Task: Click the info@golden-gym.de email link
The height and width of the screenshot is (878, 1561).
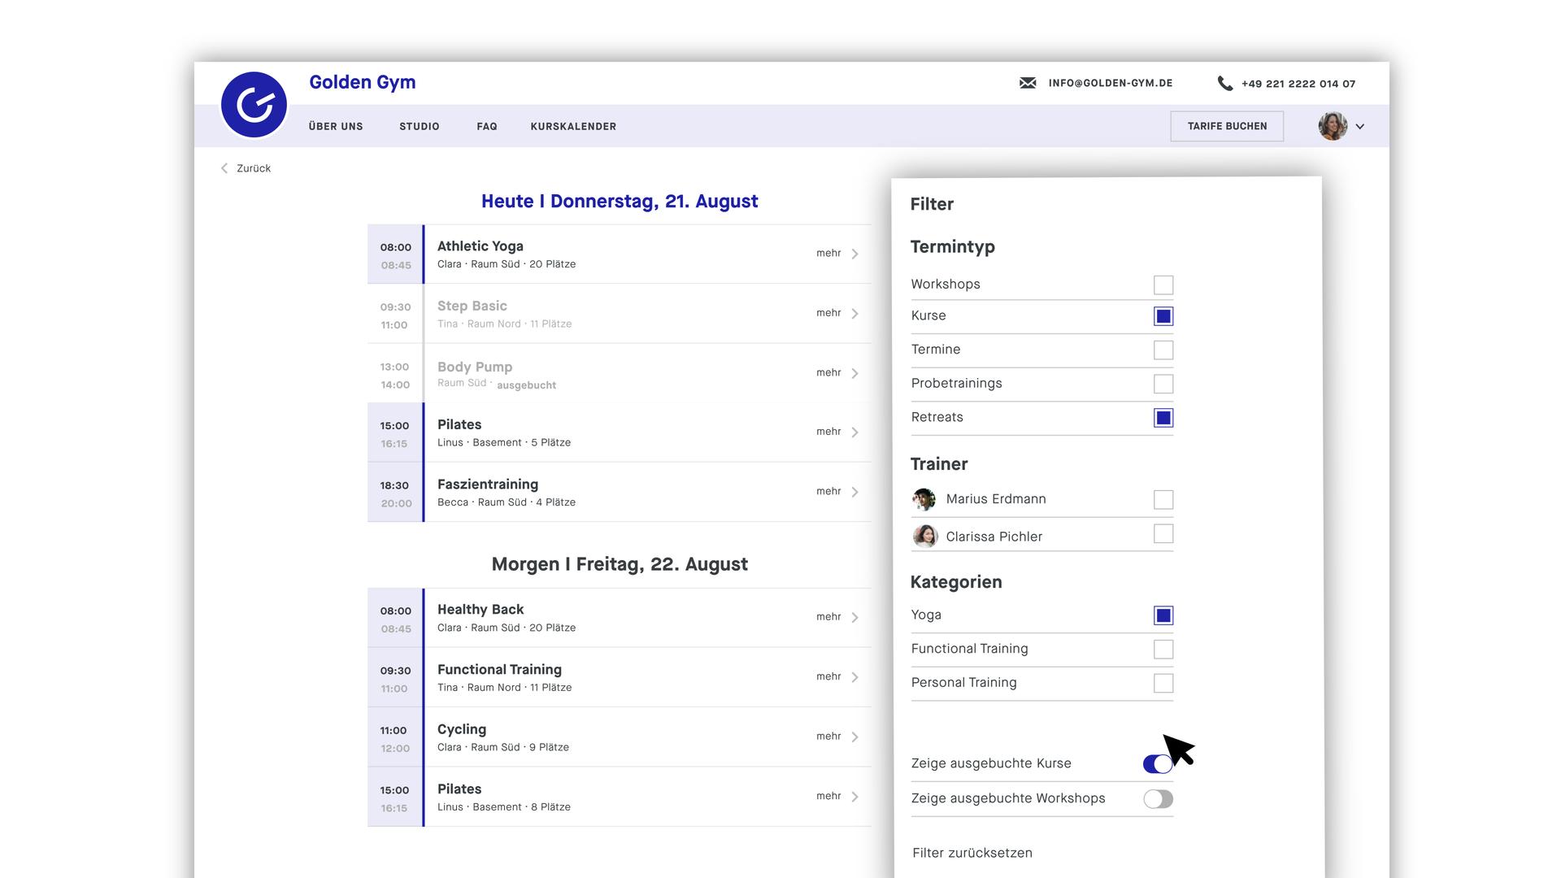Action: (1110, 83)
